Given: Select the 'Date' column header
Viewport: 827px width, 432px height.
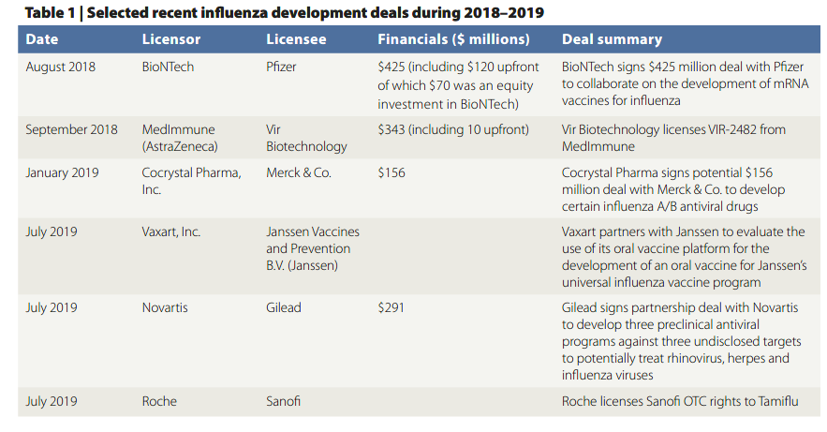Looking at the screenshot, I should [42, 39].
